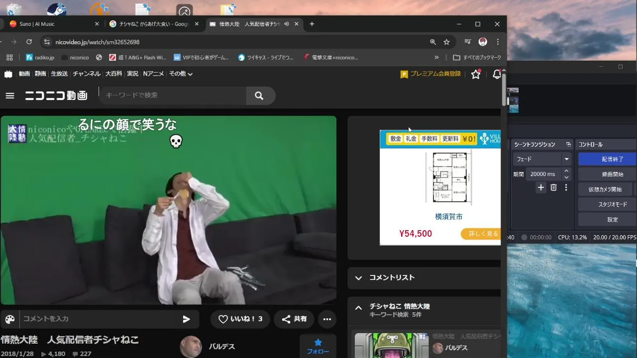Delete transition trash icon in OBS

coord(553,187)
